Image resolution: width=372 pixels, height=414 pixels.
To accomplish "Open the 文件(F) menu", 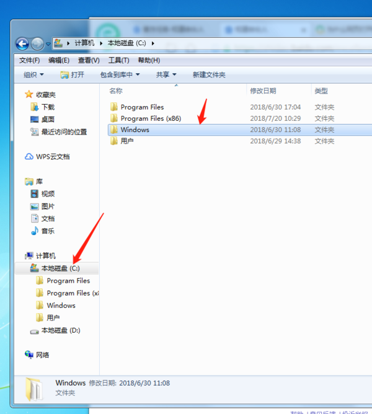I will point(30,60).
